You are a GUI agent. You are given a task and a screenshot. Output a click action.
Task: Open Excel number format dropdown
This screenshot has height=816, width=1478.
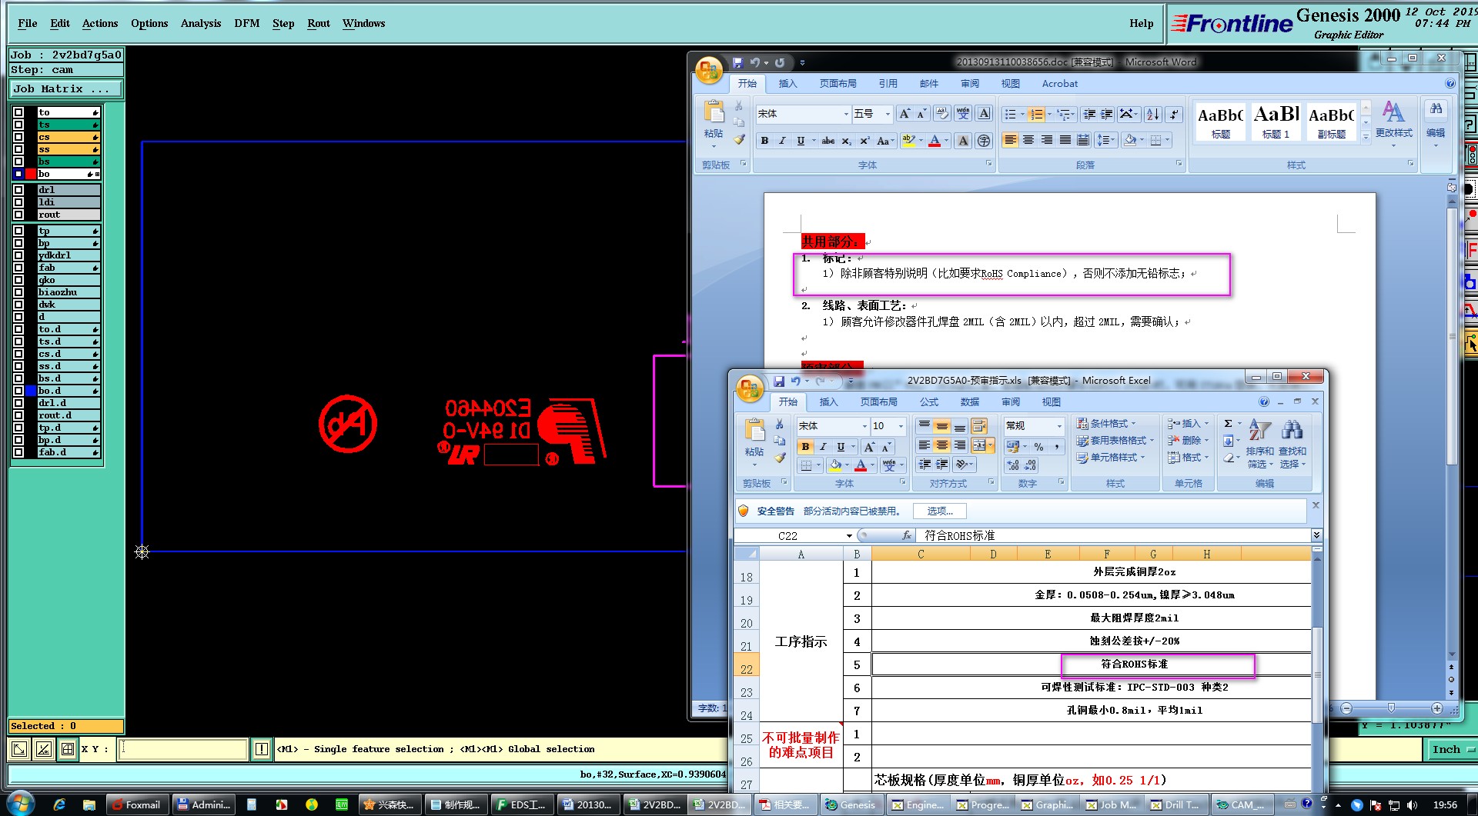(x=1059, y=426)
